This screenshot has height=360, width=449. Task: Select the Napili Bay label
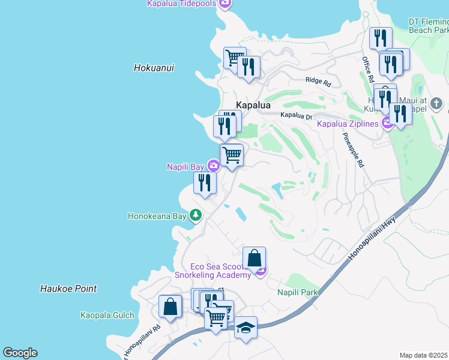coord(185,167)
